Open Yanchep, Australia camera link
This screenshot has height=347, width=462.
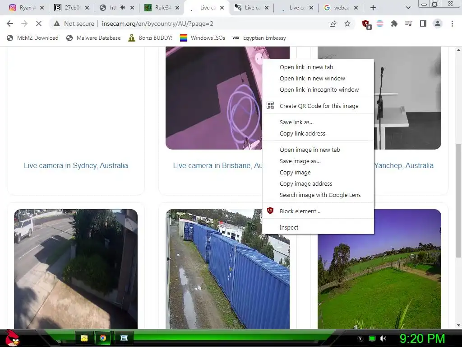pyautogui.click(x=404, y=165)
